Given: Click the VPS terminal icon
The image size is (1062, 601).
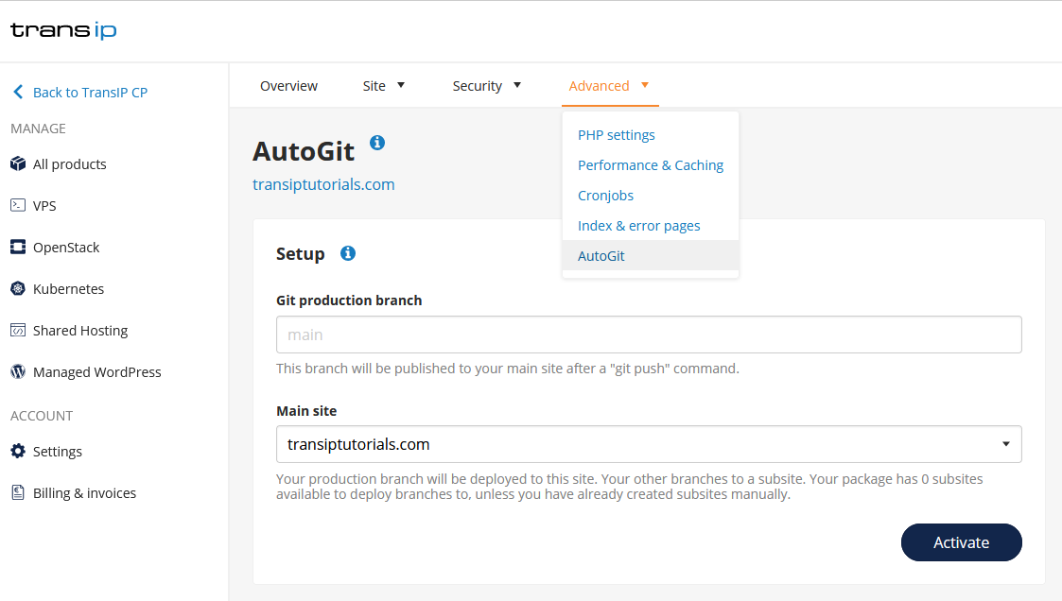Looking at the screenshot, I should pyautogui.click(x=18, y=205).
